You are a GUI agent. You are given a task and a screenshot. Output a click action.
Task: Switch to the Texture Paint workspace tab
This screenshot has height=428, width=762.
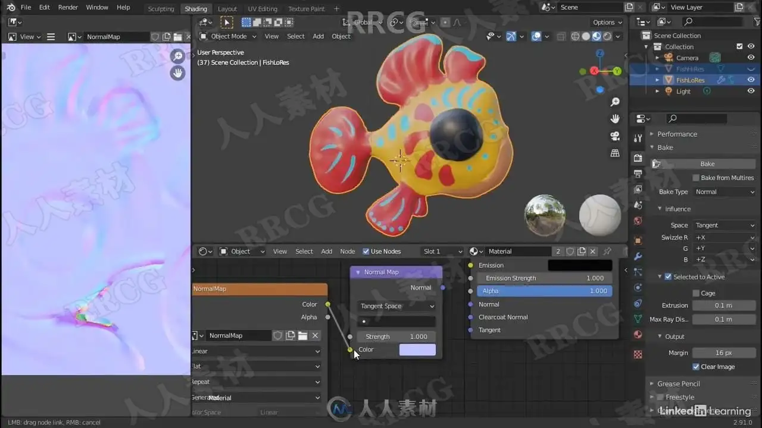point(306,9)
